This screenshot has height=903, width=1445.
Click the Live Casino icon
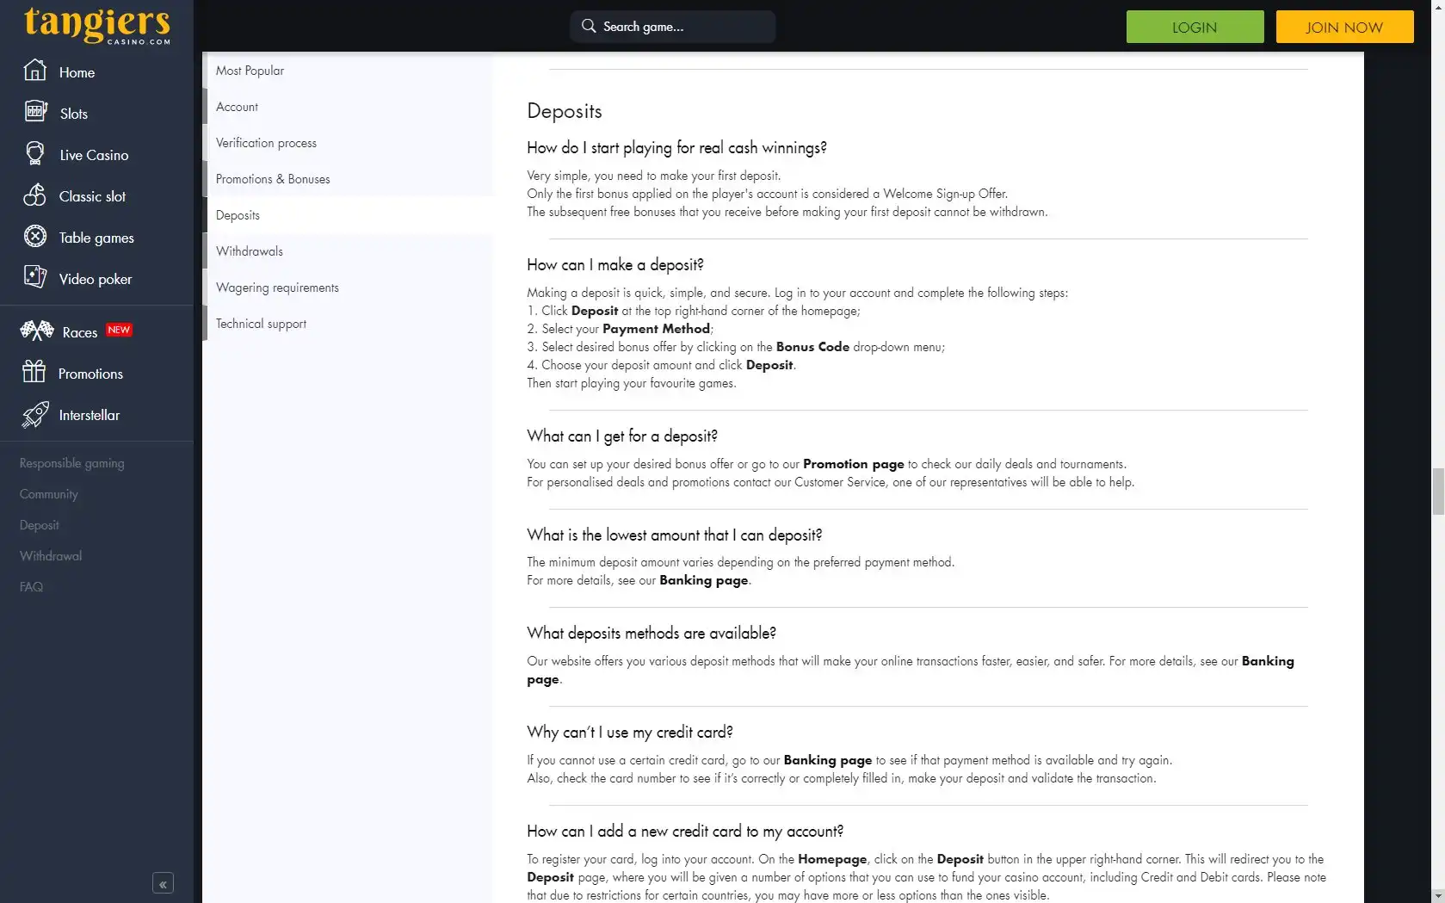(35, 153)
